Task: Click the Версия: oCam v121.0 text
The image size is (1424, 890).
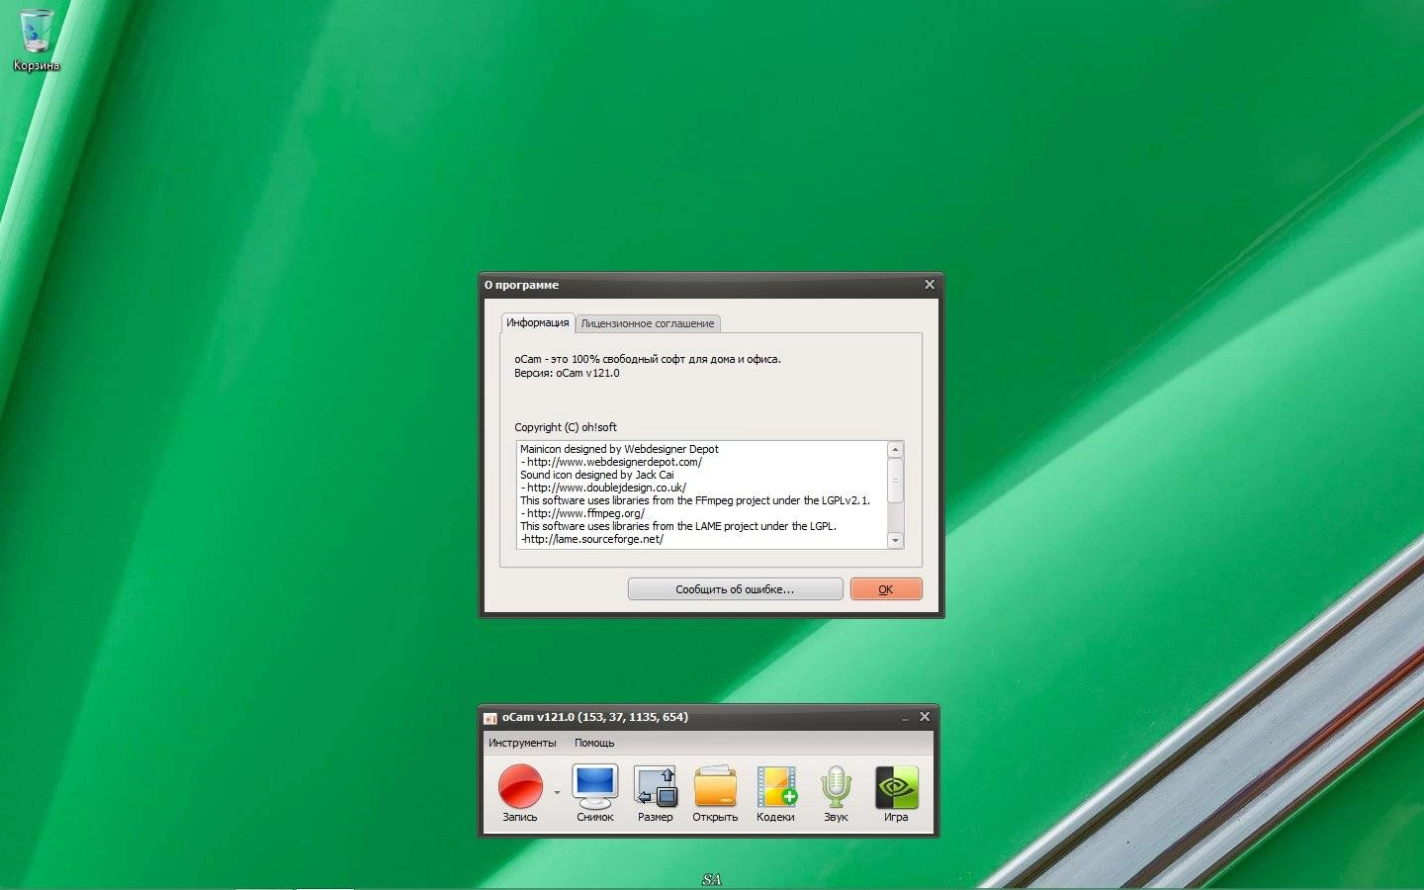Action: 567,373
